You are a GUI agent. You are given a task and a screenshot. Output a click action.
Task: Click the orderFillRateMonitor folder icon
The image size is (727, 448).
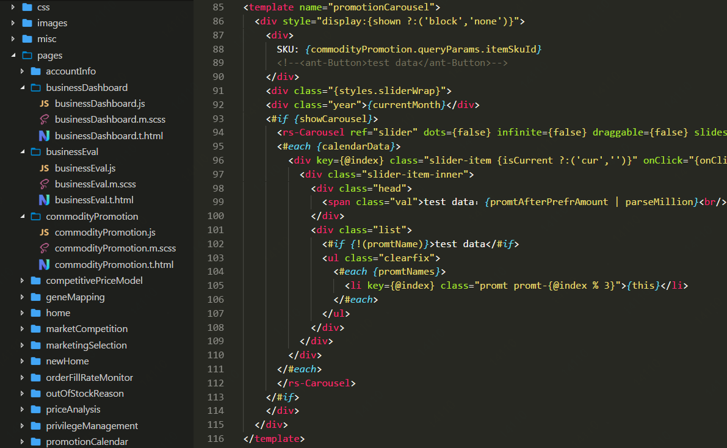pos(35,378)
